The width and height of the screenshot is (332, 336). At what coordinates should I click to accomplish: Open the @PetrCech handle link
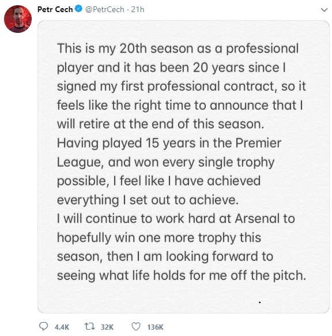(x=104, y=9)
